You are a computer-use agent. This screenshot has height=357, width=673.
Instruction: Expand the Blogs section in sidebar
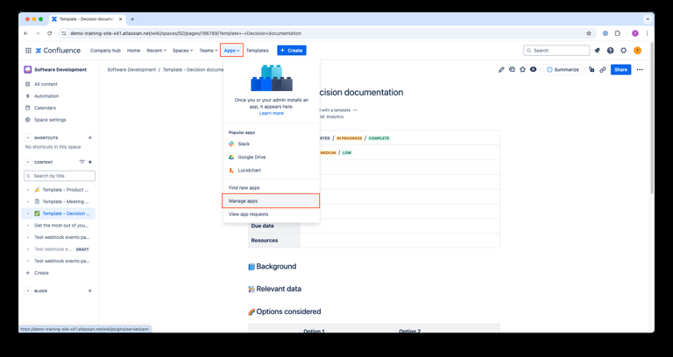28,290
